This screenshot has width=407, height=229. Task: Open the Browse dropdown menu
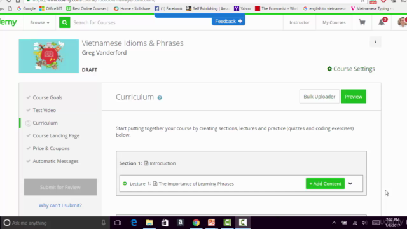(x=39, y=23)
